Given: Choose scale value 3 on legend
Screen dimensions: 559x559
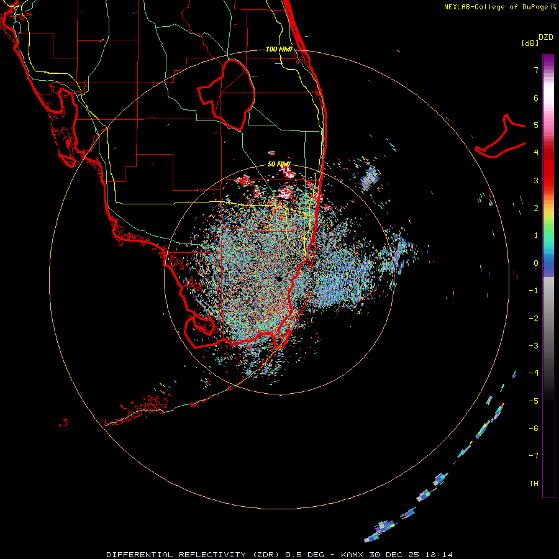Looking at the screenshot, I should (x=536, y=180).
